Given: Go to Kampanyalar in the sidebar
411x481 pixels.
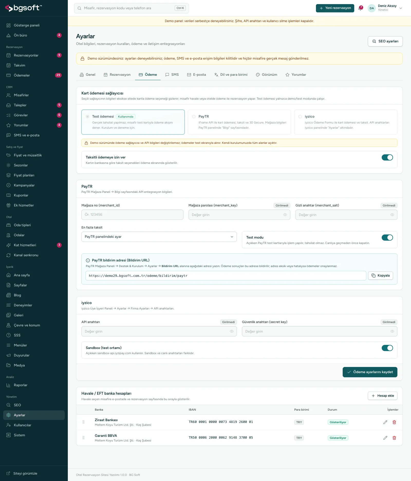Looking at the screenshot, I should click(34, 185).
